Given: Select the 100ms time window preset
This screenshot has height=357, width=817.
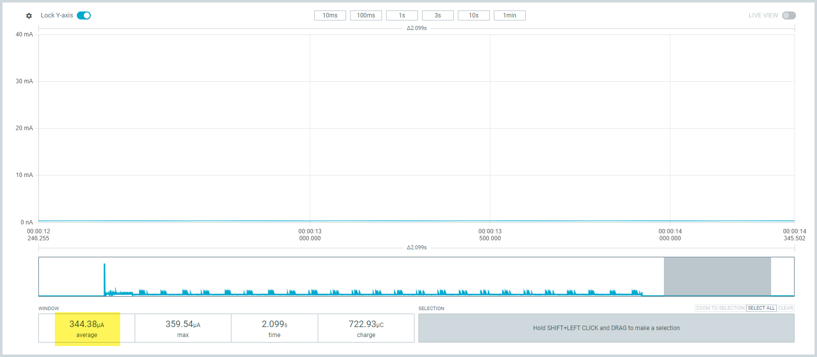Looking at the screenshot, I should 366,15.
